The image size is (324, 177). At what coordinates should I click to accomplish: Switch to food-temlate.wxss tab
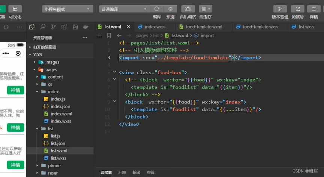click(260, 27)
